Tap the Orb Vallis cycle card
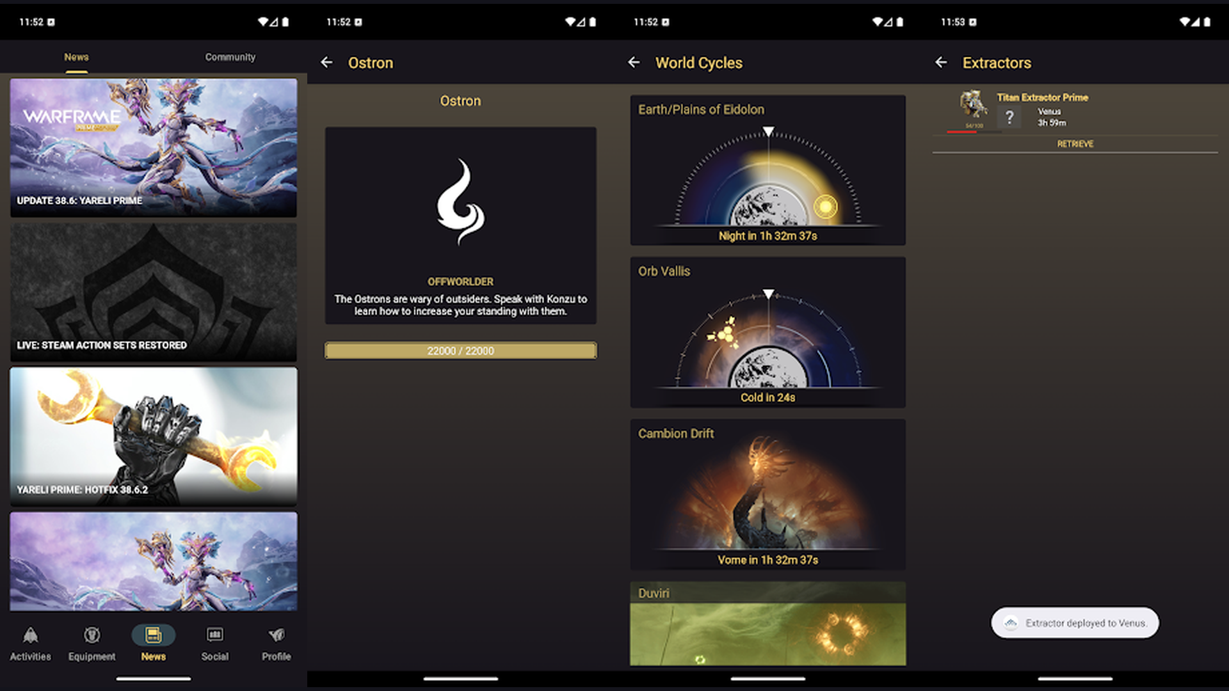This screenshot has width=1229, height=691. click(x=768, y=332)
